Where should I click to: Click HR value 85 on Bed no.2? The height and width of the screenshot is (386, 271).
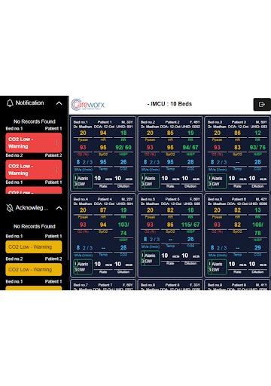pyautogui.click(x=170, y=133)
